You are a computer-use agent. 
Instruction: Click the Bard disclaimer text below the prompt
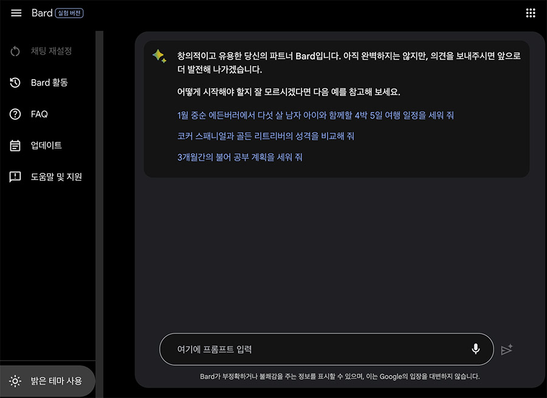[339, 376]
